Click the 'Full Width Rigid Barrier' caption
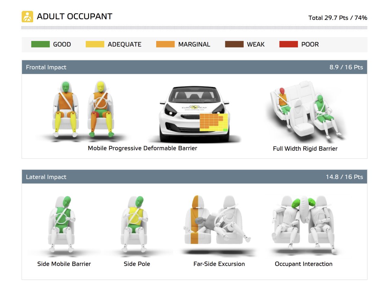The width and height of the screenshot is (386, 284). [305, 149]
